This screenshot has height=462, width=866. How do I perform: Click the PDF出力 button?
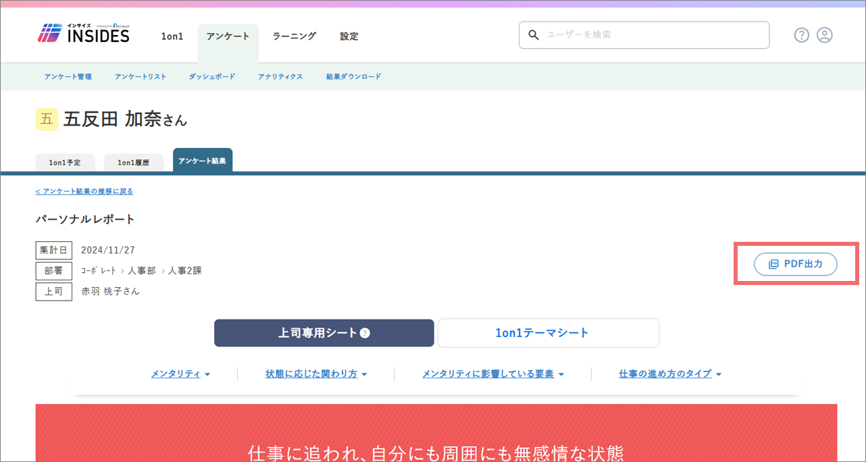click(x=796, y=264)
